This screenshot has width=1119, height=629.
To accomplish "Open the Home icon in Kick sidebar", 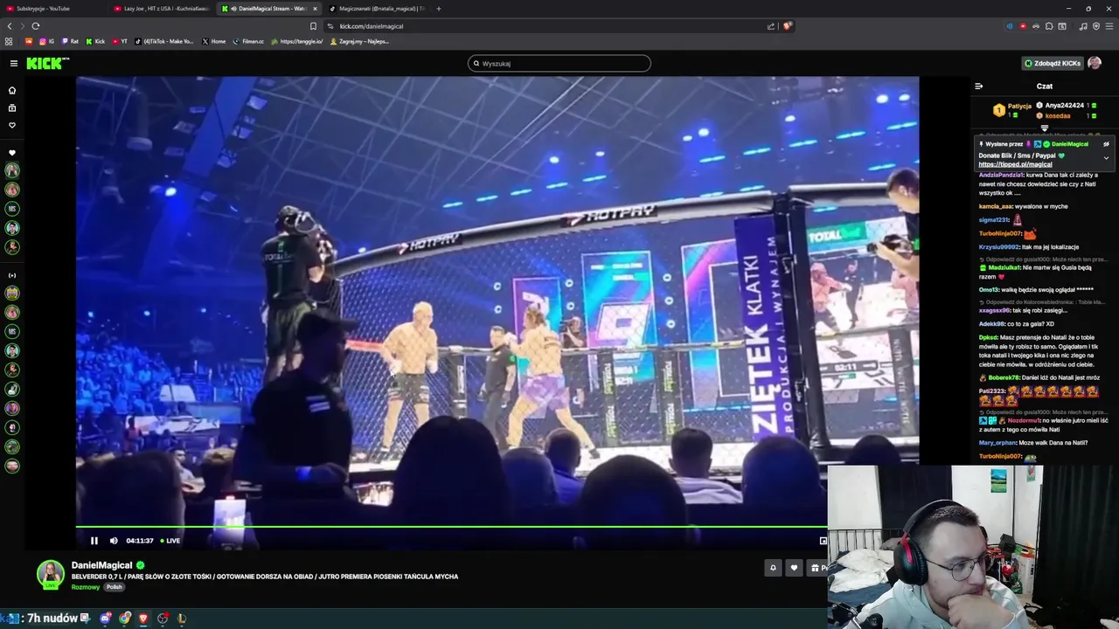I will (x=12, y=90).
